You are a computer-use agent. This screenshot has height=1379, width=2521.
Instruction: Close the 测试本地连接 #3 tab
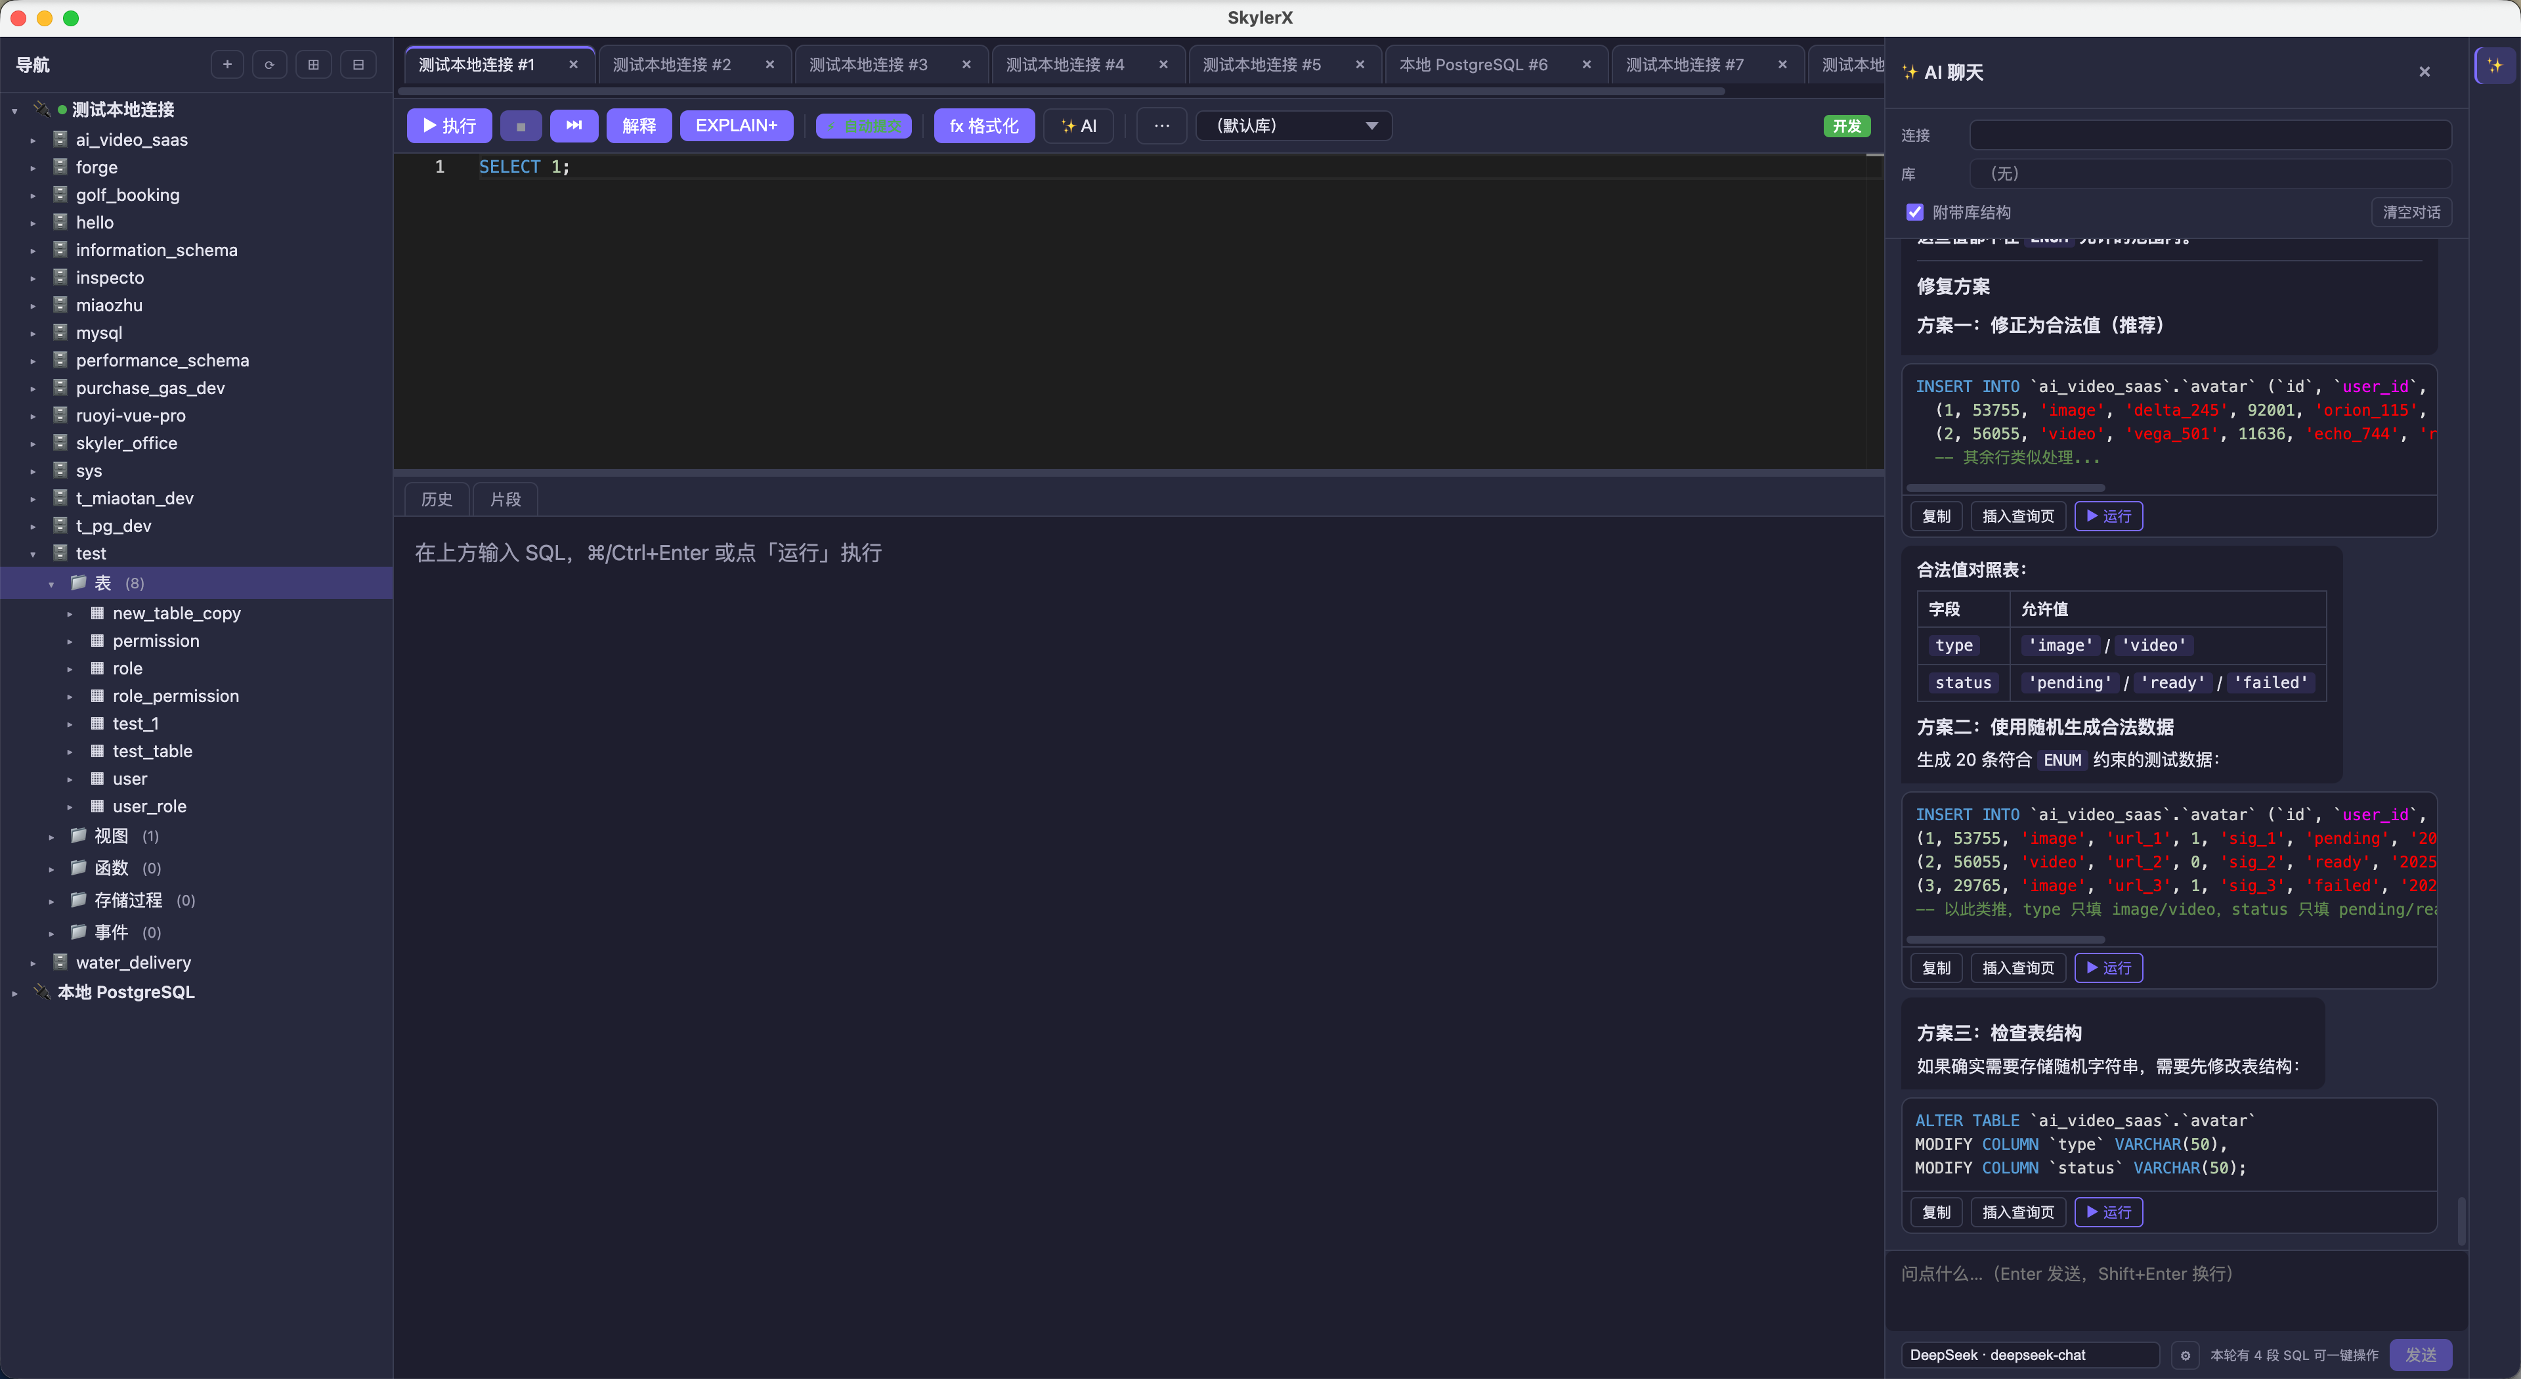966,64
